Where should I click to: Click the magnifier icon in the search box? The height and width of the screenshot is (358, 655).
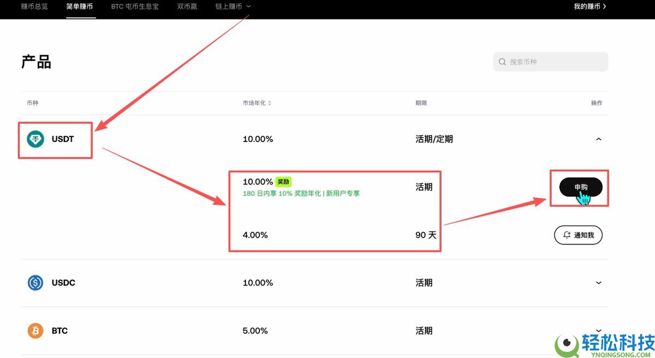click(x=502, y=62)
